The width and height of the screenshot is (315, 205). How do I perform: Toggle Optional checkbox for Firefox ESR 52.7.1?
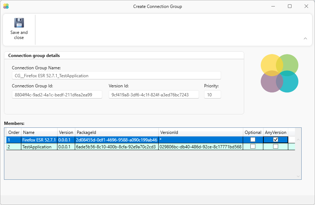(253, 140)
